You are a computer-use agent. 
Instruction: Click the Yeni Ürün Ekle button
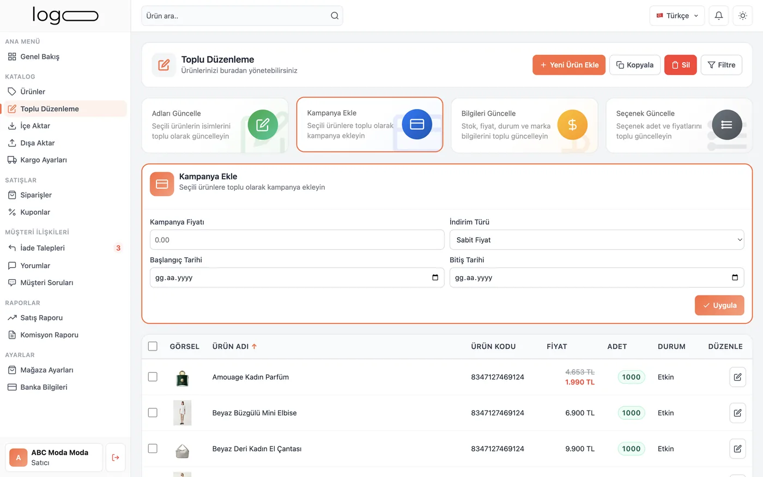[569, 65]
